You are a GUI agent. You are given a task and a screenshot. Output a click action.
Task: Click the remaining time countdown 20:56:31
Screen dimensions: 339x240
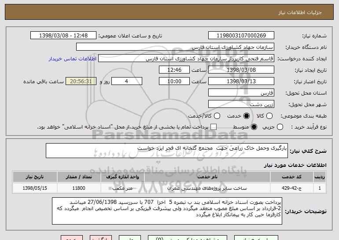pyautogui.click(x=81, y=81)
